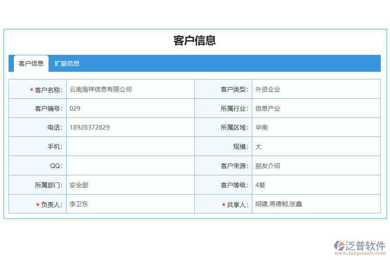Select the 客户编号 field showing 029
This screenshot has height=260, width=390.
[x=130, y=108]
